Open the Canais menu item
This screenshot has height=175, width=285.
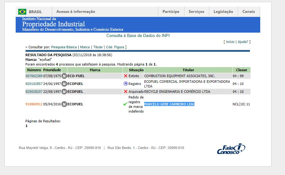[249, 12]
